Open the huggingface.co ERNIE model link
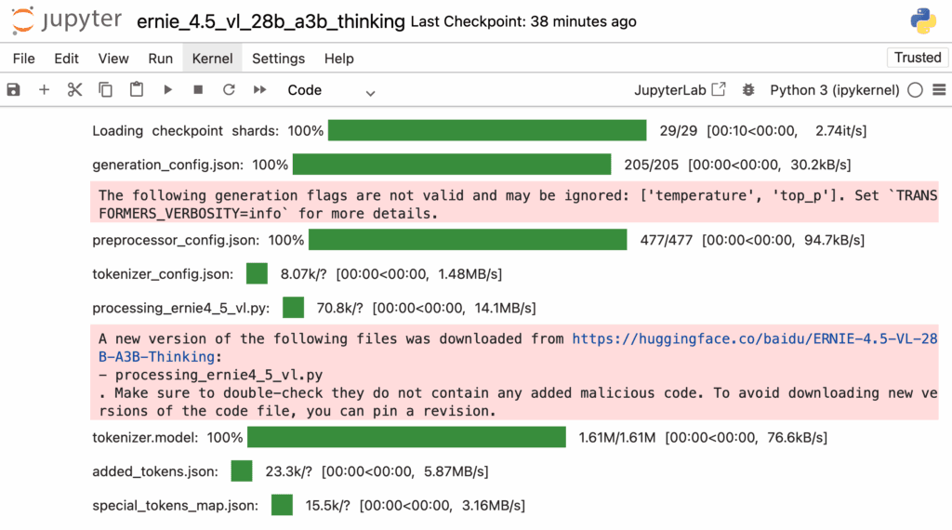Image resolution: width=952 pixels, height=530 pixels. coord(754,339)
